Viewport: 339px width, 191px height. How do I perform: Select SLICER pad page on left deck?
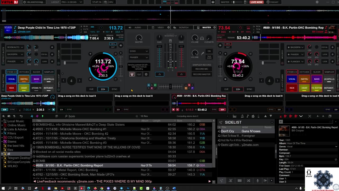[x=36, y=72]
